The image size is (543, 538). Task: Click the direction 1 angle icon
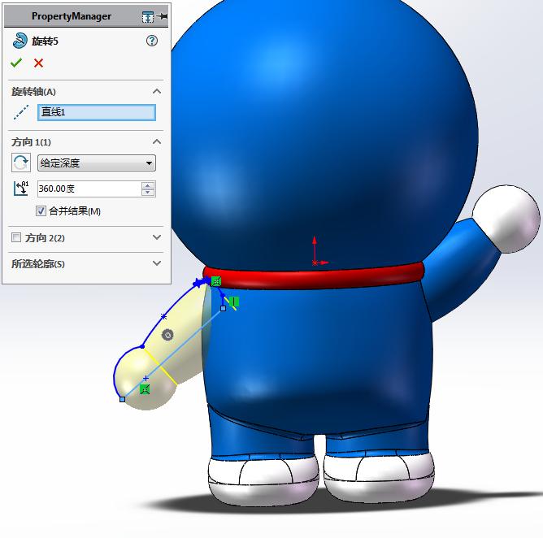tap(21, 189)
